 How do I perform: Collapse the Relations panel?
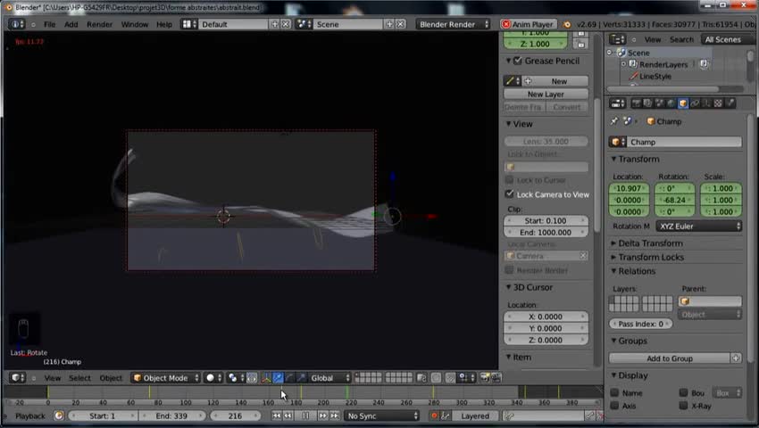point(636,271)
